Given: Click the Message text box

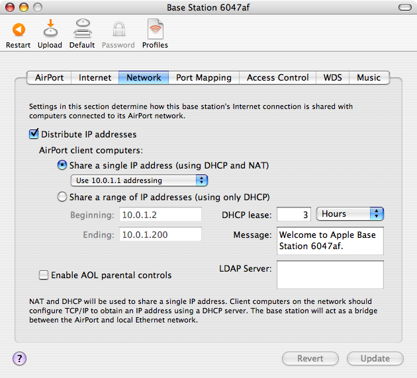Looking at the screenshot, I should tap(330, 241).
